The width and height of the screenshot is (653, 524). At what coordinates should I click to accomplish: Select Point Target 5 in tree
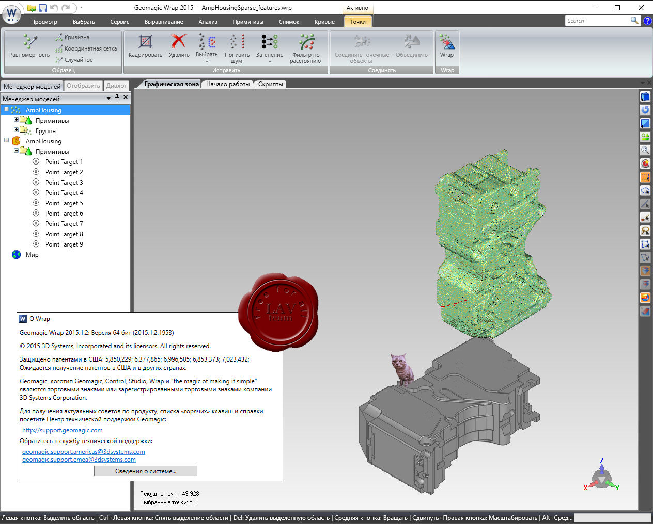click(64, 203)
